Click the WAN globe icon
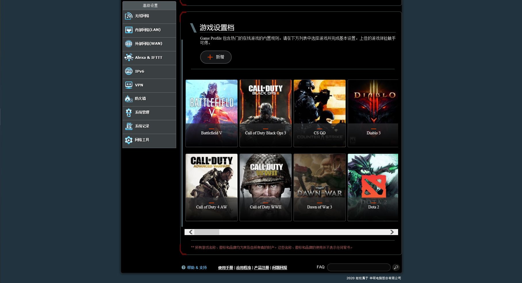The image size is (522, 283). (x=128, y=44)
